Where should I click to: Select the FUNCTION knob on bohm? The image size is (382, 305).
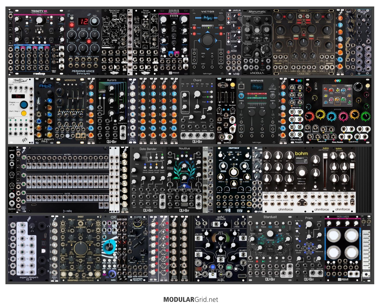(301, 172)
